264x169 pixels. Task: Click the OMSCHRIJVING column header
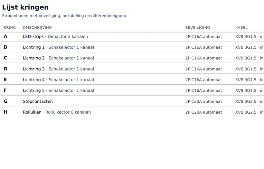point(37,28)
